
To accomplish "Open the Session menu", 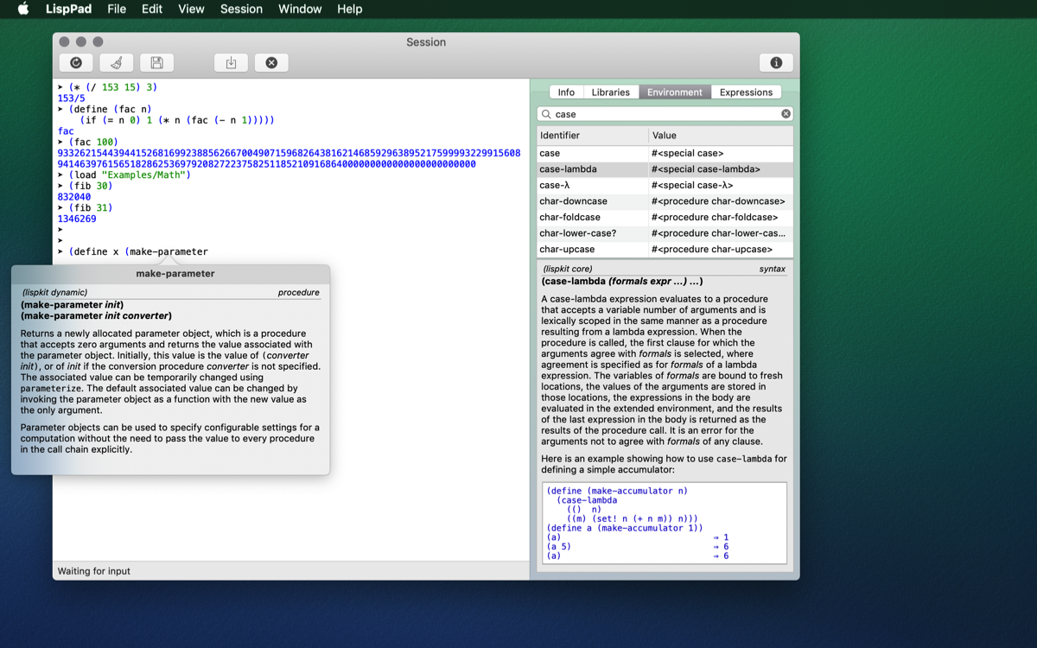I will [x=241, y=9].
